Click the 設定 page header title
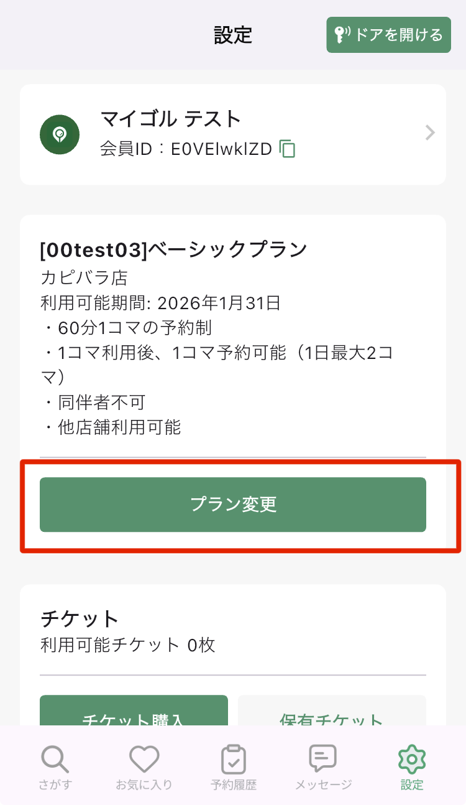Screen dimensions: 466x805 point(233,35)
